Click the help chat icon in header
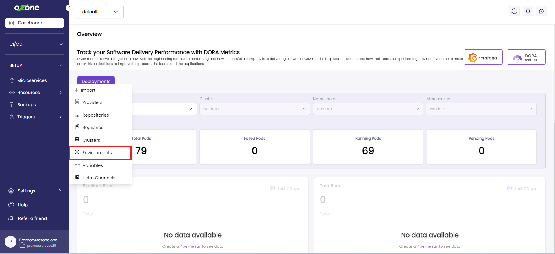 (x=541, y=11)
